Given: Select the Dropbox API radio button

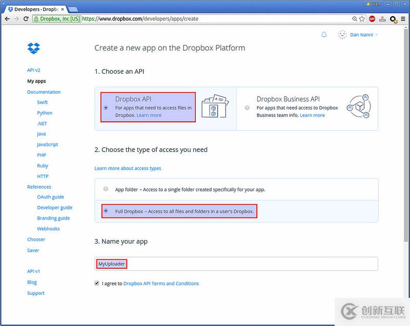Looking at the screenshot, I should [x=106, y=107].
